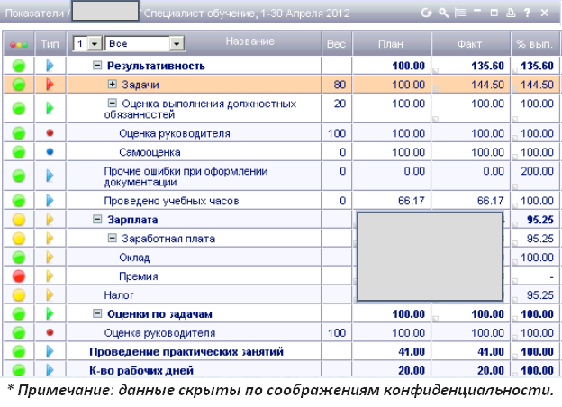Select the Налог row name

click(119, 295)
